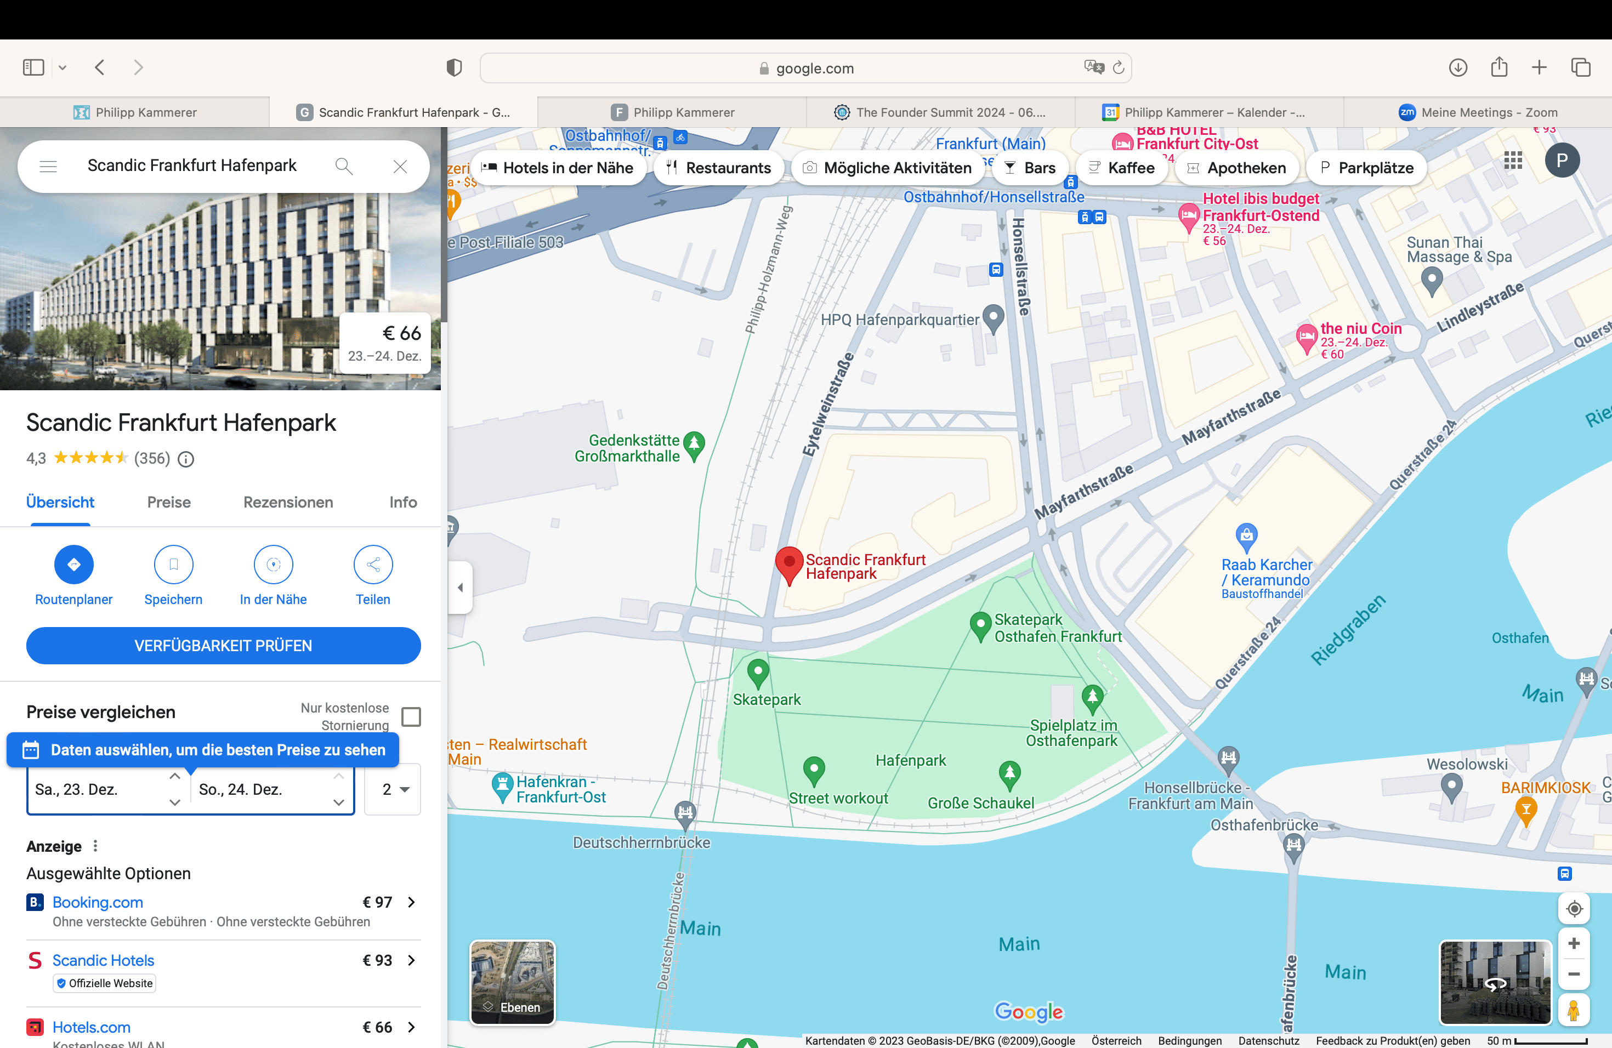Open the Scandic Hotels link
The image size is (1612, 1048).
[x=103, y=961]
